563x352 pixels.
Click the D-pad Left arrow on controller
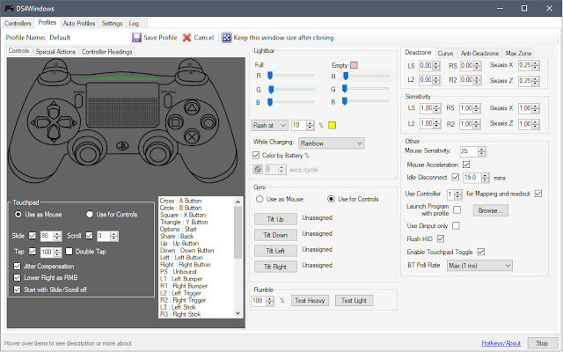41,123
